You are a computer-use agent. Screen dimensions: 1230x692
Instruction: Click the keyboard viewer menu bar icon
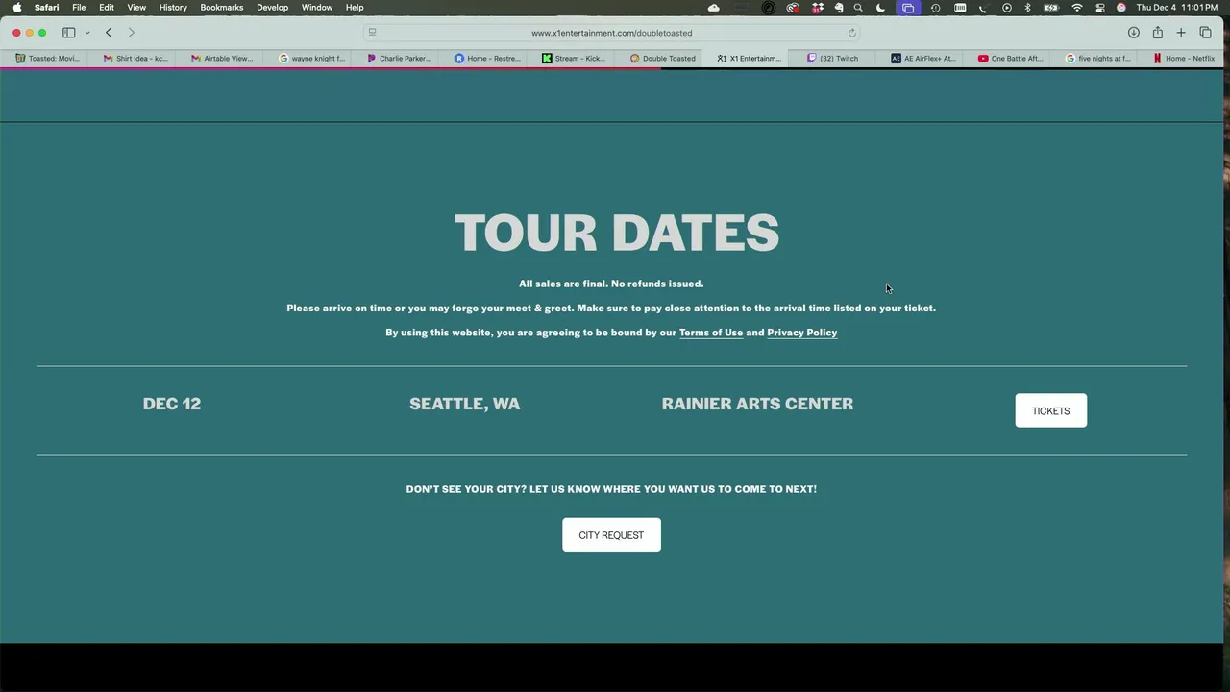click(x=960, y=8)
